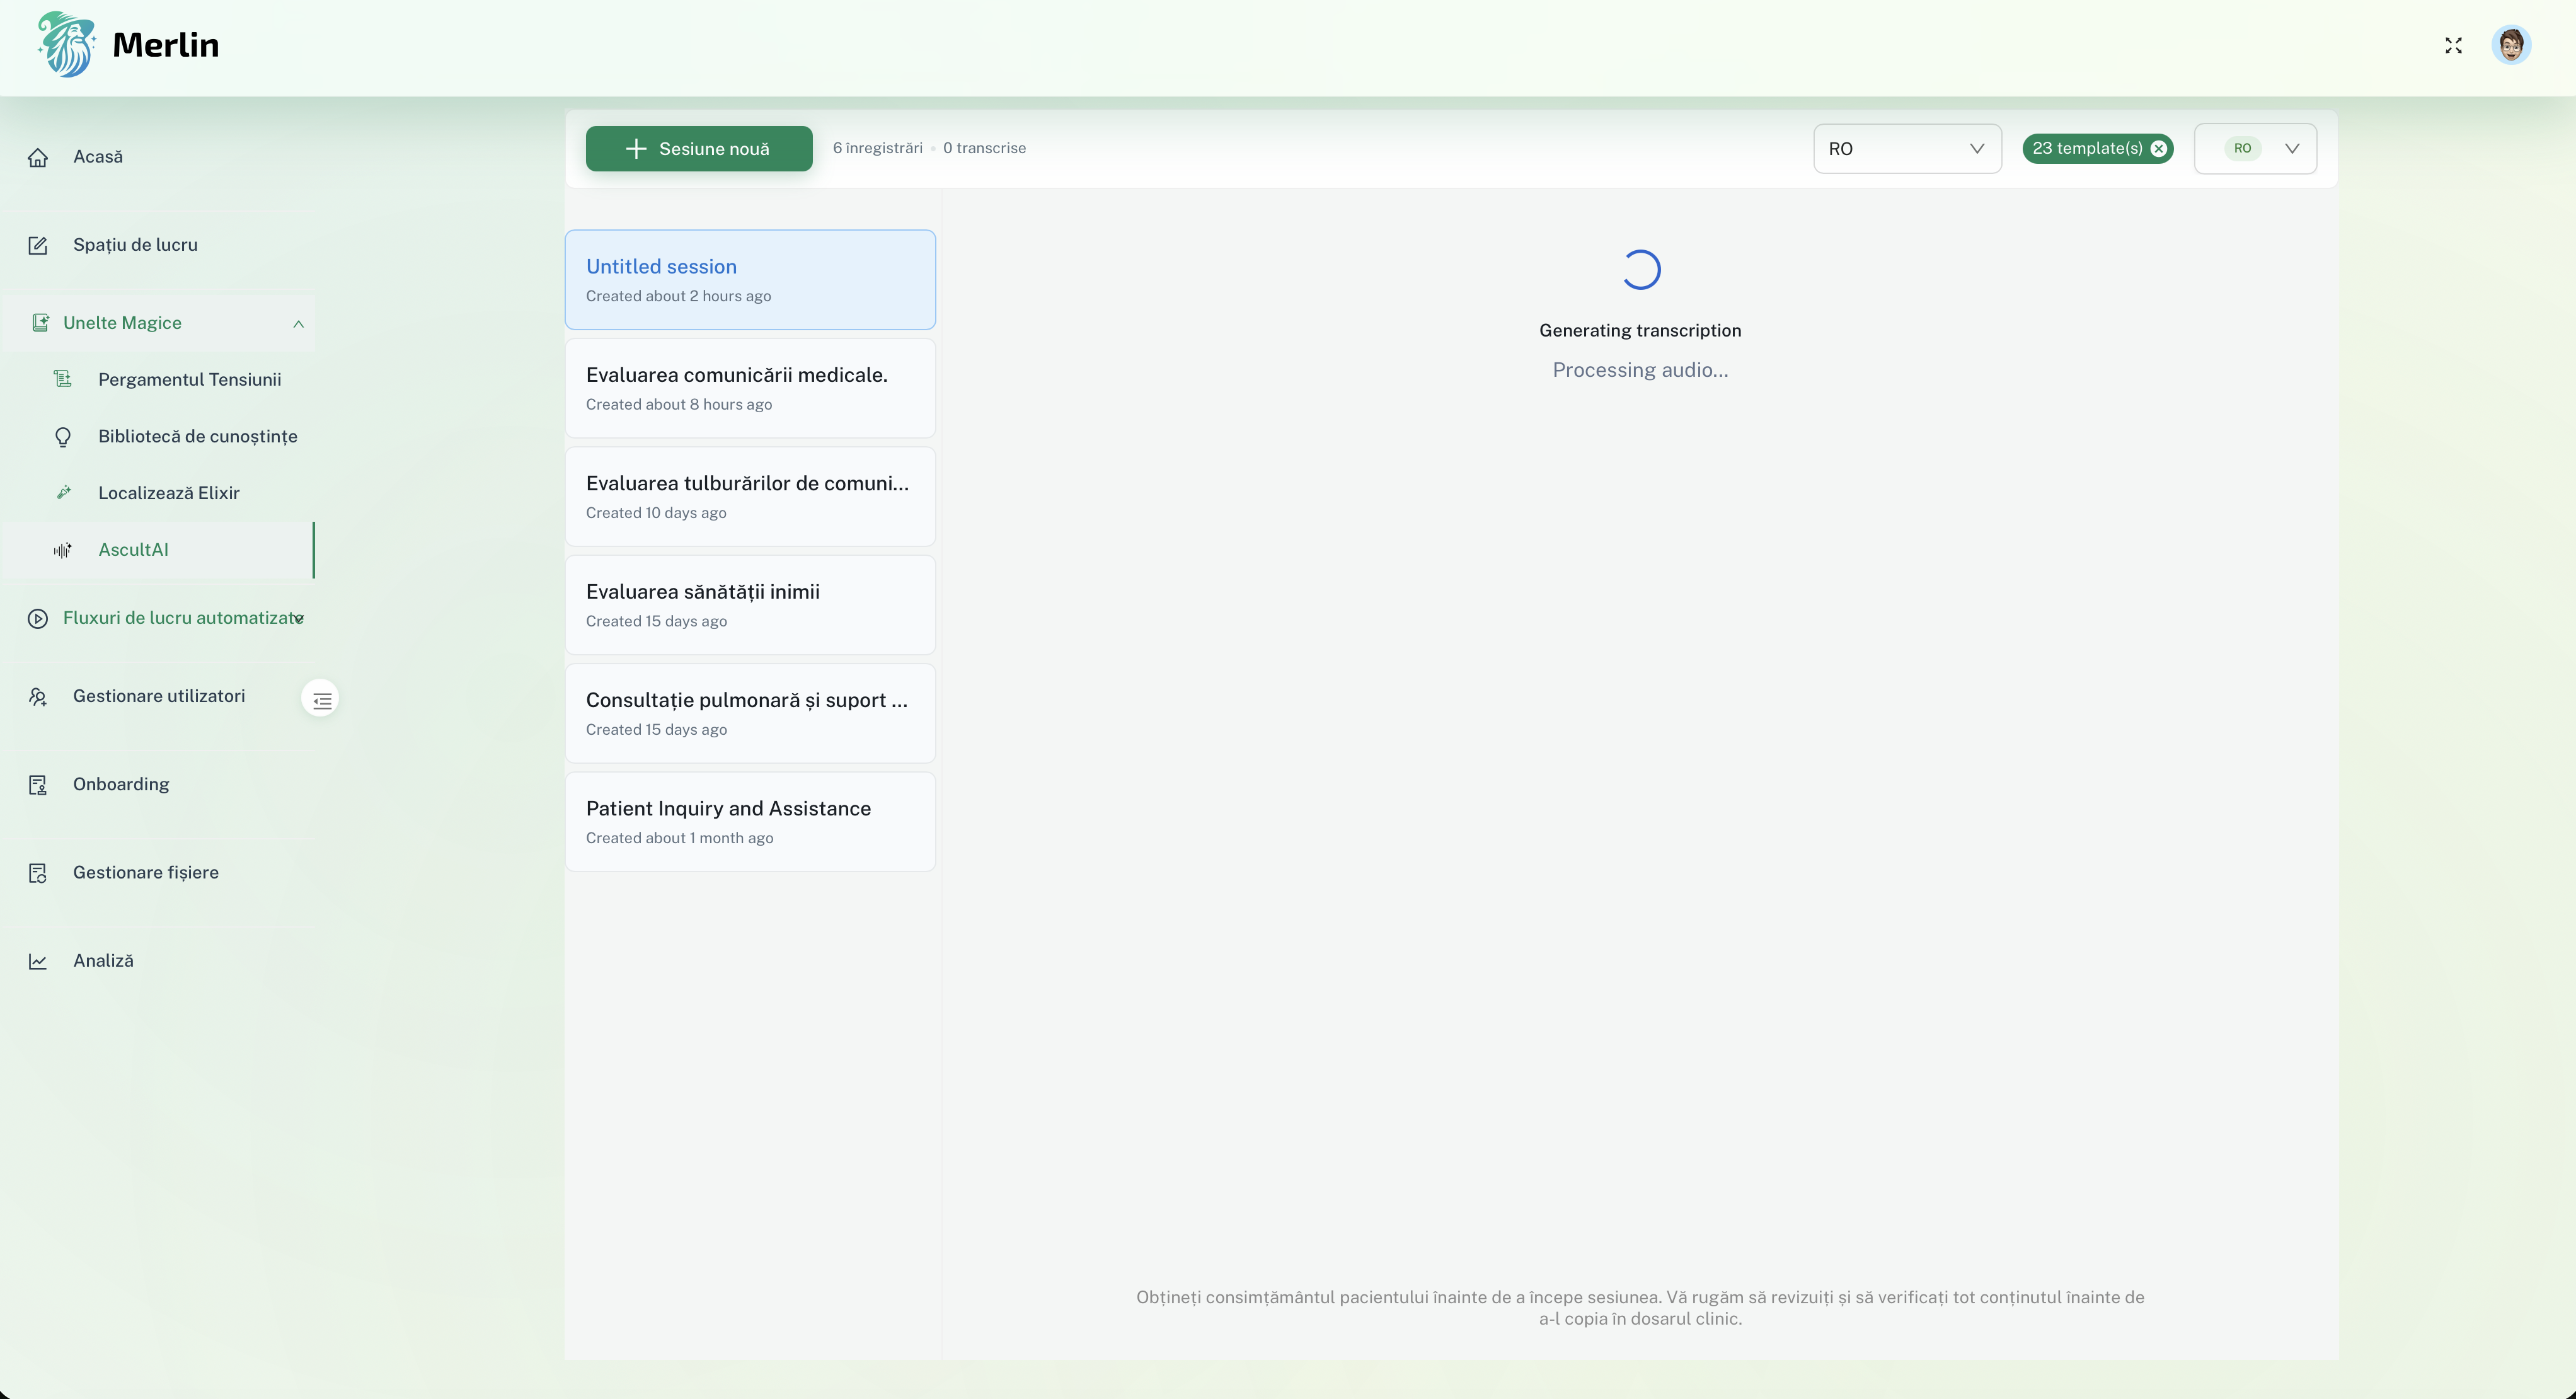2576x1399 pixels.
Task: Open the Gestionare fișiere page
Action: [145, 873]
